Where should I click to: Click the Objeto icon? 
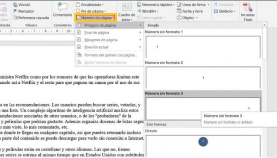179,18
